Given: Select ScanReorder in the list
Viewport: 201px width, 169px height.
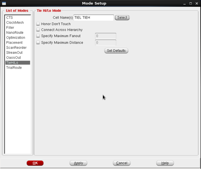Looking at the screenshot, I should point(16,47).
